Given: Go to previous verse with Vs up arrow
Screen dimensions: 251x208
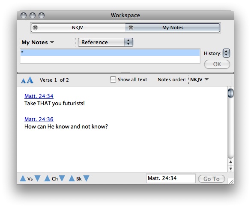Looking at the screenshot, I should (x=23, y=178).
